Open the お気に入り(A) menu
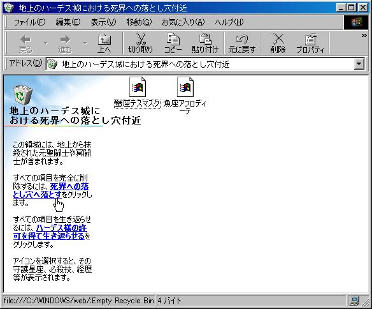Image resolution: width=372 pixels, height=309 pixels. 183,22
